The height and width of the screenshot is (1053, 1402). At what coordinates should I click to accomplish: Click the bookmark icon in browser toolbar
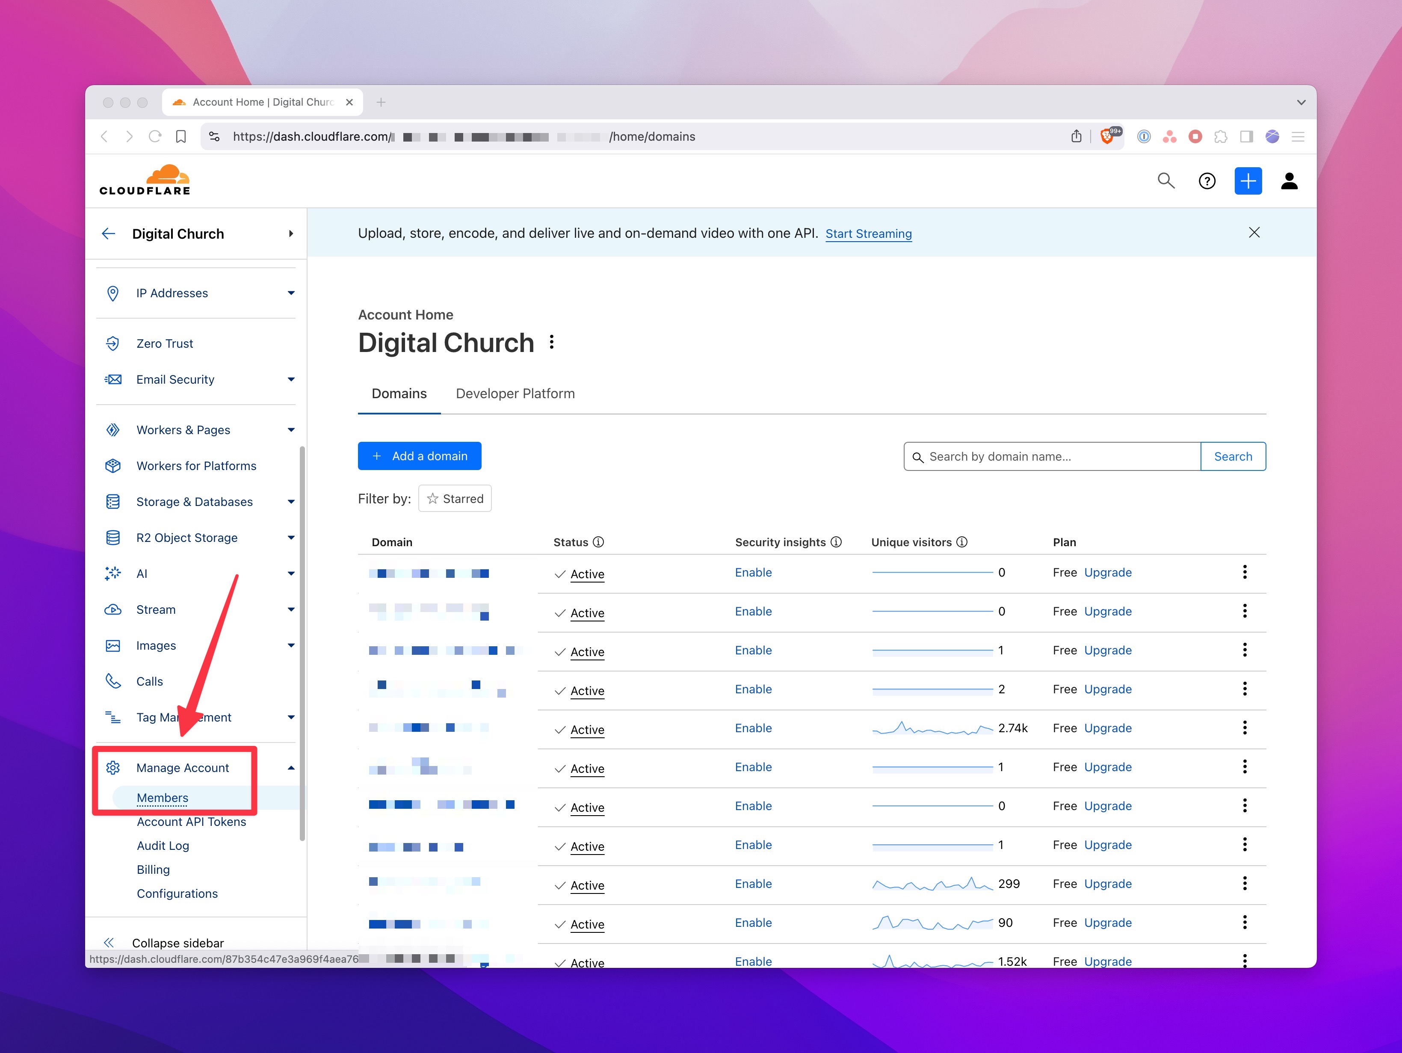click(180, 136)
